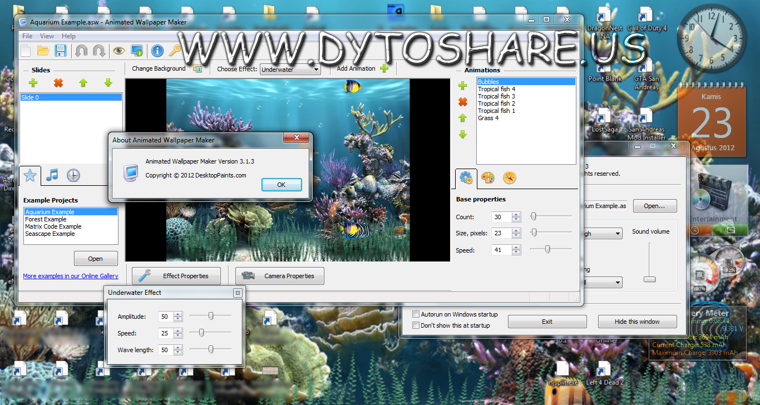Image resolution: width=760 pixels, height=405 pixels.
Task: Move animation down with green down arrow
Action: pos(462,135)
